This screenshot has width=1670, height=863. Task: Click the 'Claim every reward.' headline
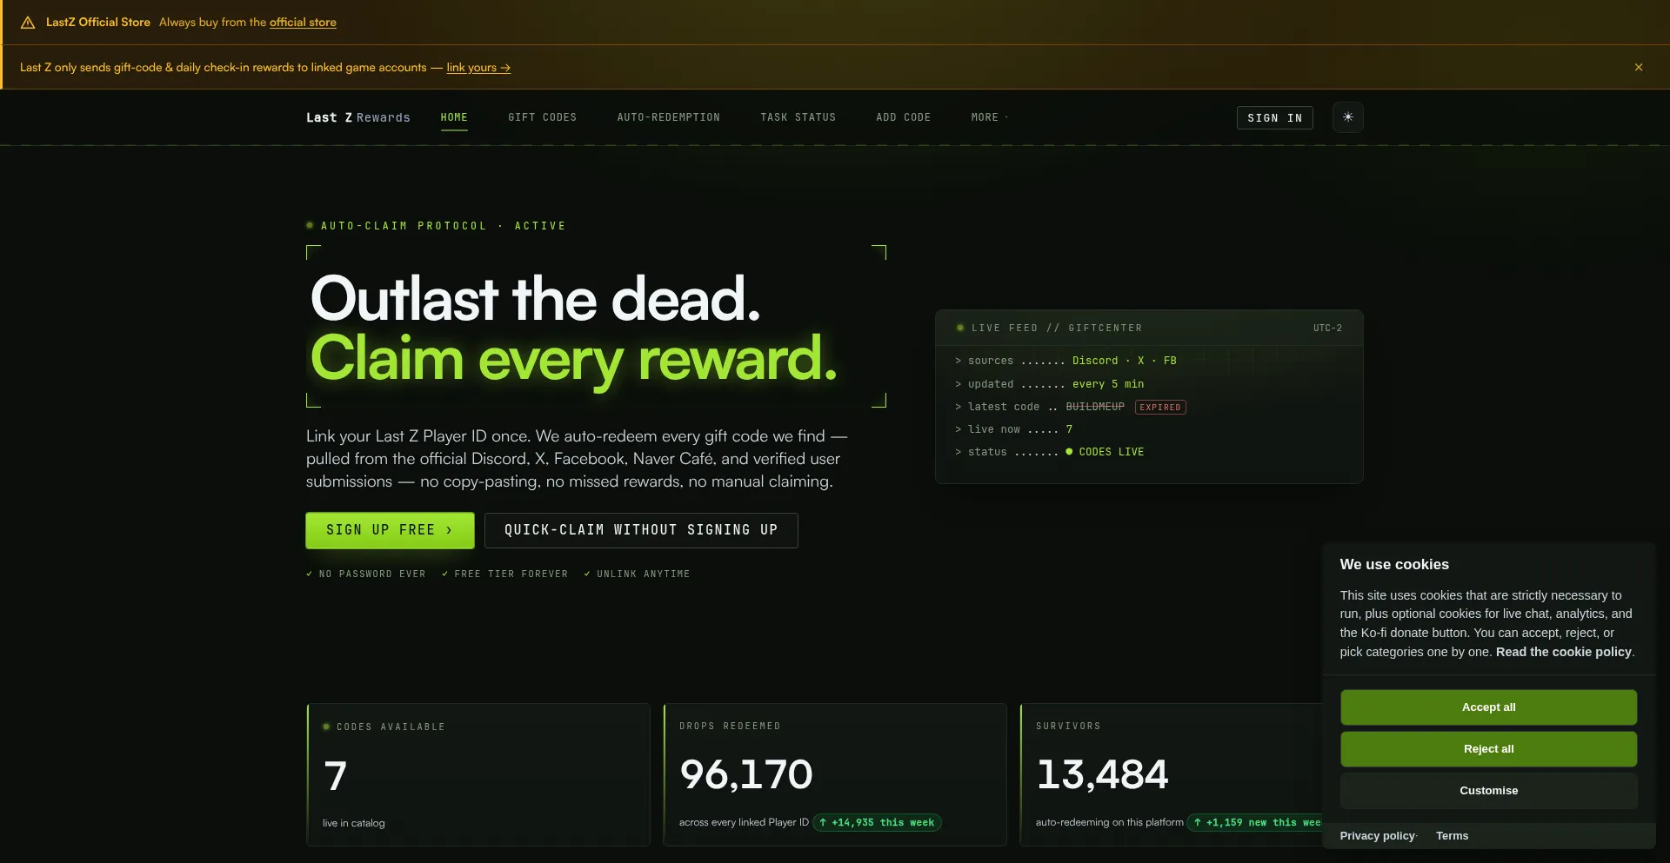[x=573, y=358]
